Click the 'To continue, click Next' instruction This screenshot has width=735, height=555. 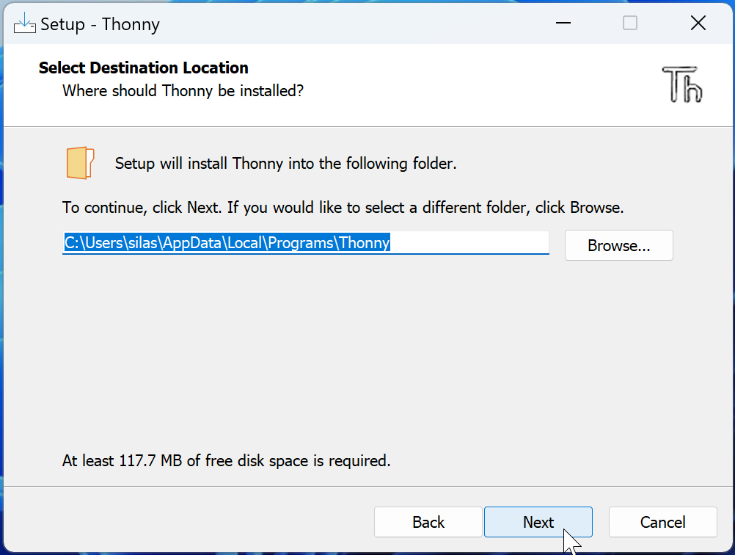343,208
